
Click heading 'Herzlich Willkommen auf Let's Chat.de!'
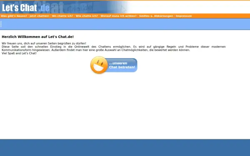coord(37,37)
